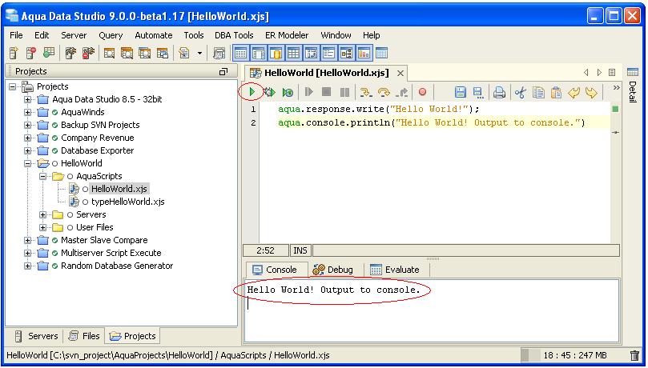Collapse the AquaScripts folder
The width and height of the screenshot is (648, 368).
(x=43, y=176)
